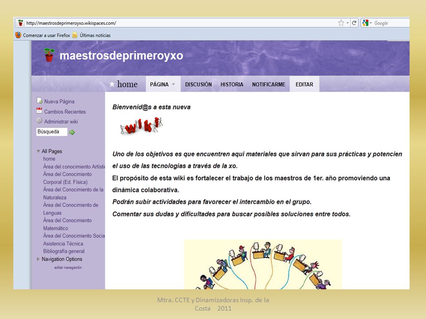Click the bookmark star in the address bar

(341, 23)
